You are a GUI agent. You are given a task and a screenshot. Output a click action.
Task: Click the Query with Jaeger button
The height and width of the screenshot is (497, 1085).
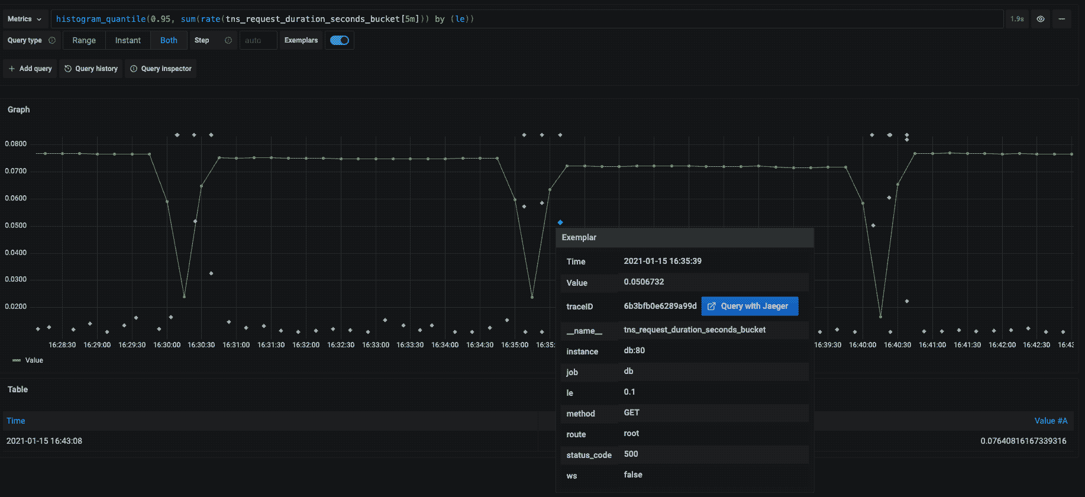pos(750,306)
